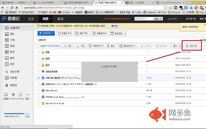Image resolution: width=206 pixels, height=129 pixels.
Task: Click the 删除 delete button
Action: tap(110, 46)
